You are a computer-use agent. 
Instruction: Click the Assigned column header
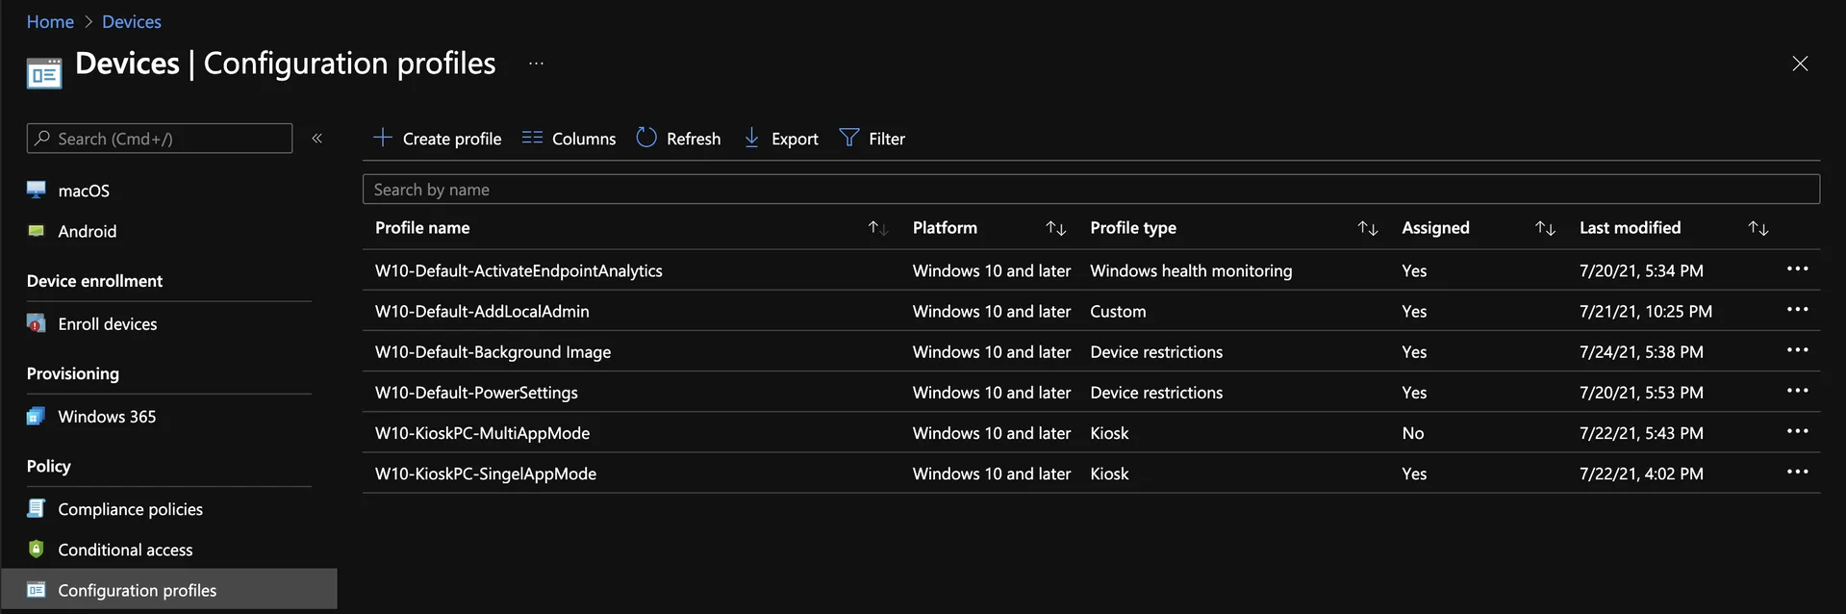(1435, 228)
